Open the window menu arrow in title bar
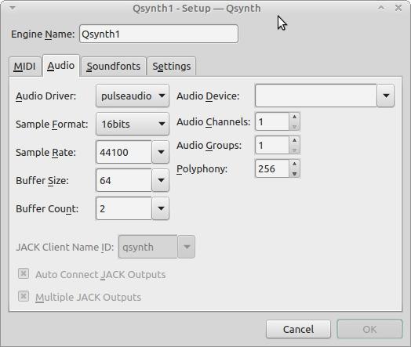 pos(13,8)
